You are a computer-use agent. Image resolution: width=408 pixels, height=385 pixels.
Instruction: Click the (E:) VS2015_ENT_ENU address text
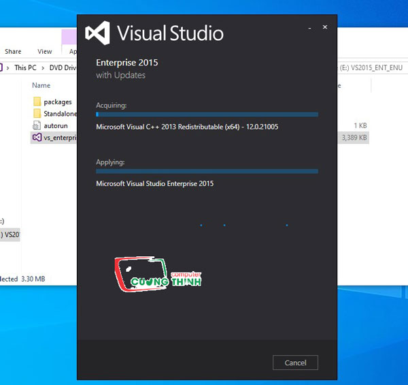[x=371, y=67]
